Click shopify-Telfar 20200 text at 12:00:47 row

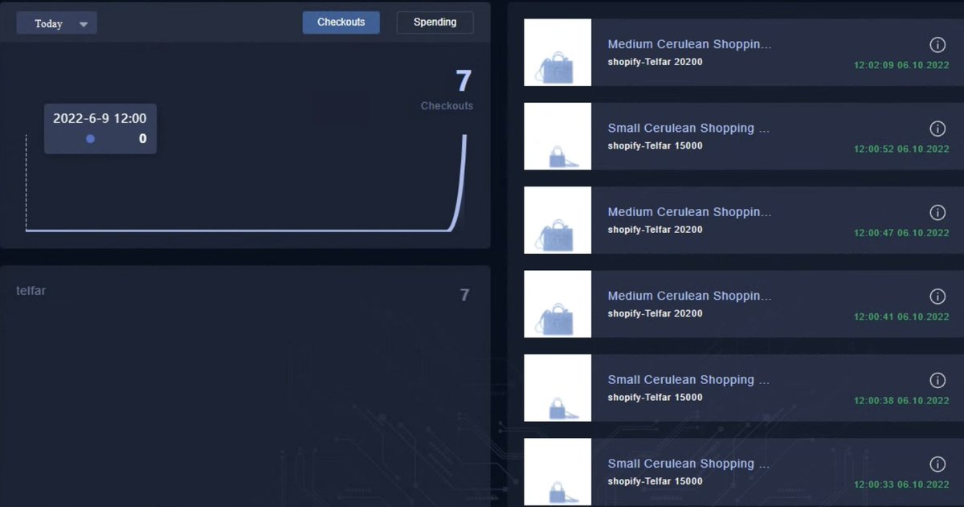tap(655, 230)
